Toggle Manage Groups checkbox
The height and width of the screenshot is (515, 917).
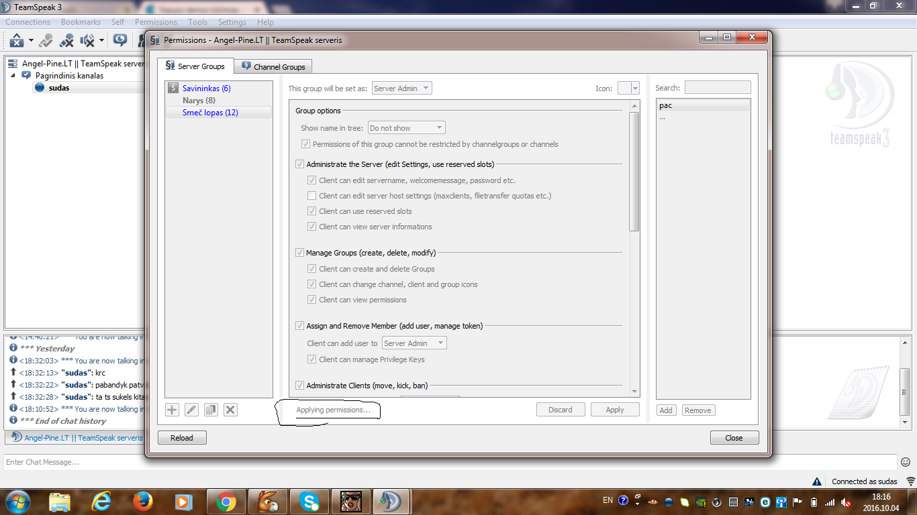tap(299, 253)
